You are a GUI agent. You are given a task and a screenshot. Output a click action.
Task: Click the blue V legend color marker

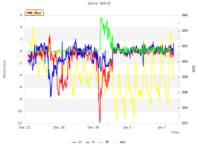click(x=88, y=142)
